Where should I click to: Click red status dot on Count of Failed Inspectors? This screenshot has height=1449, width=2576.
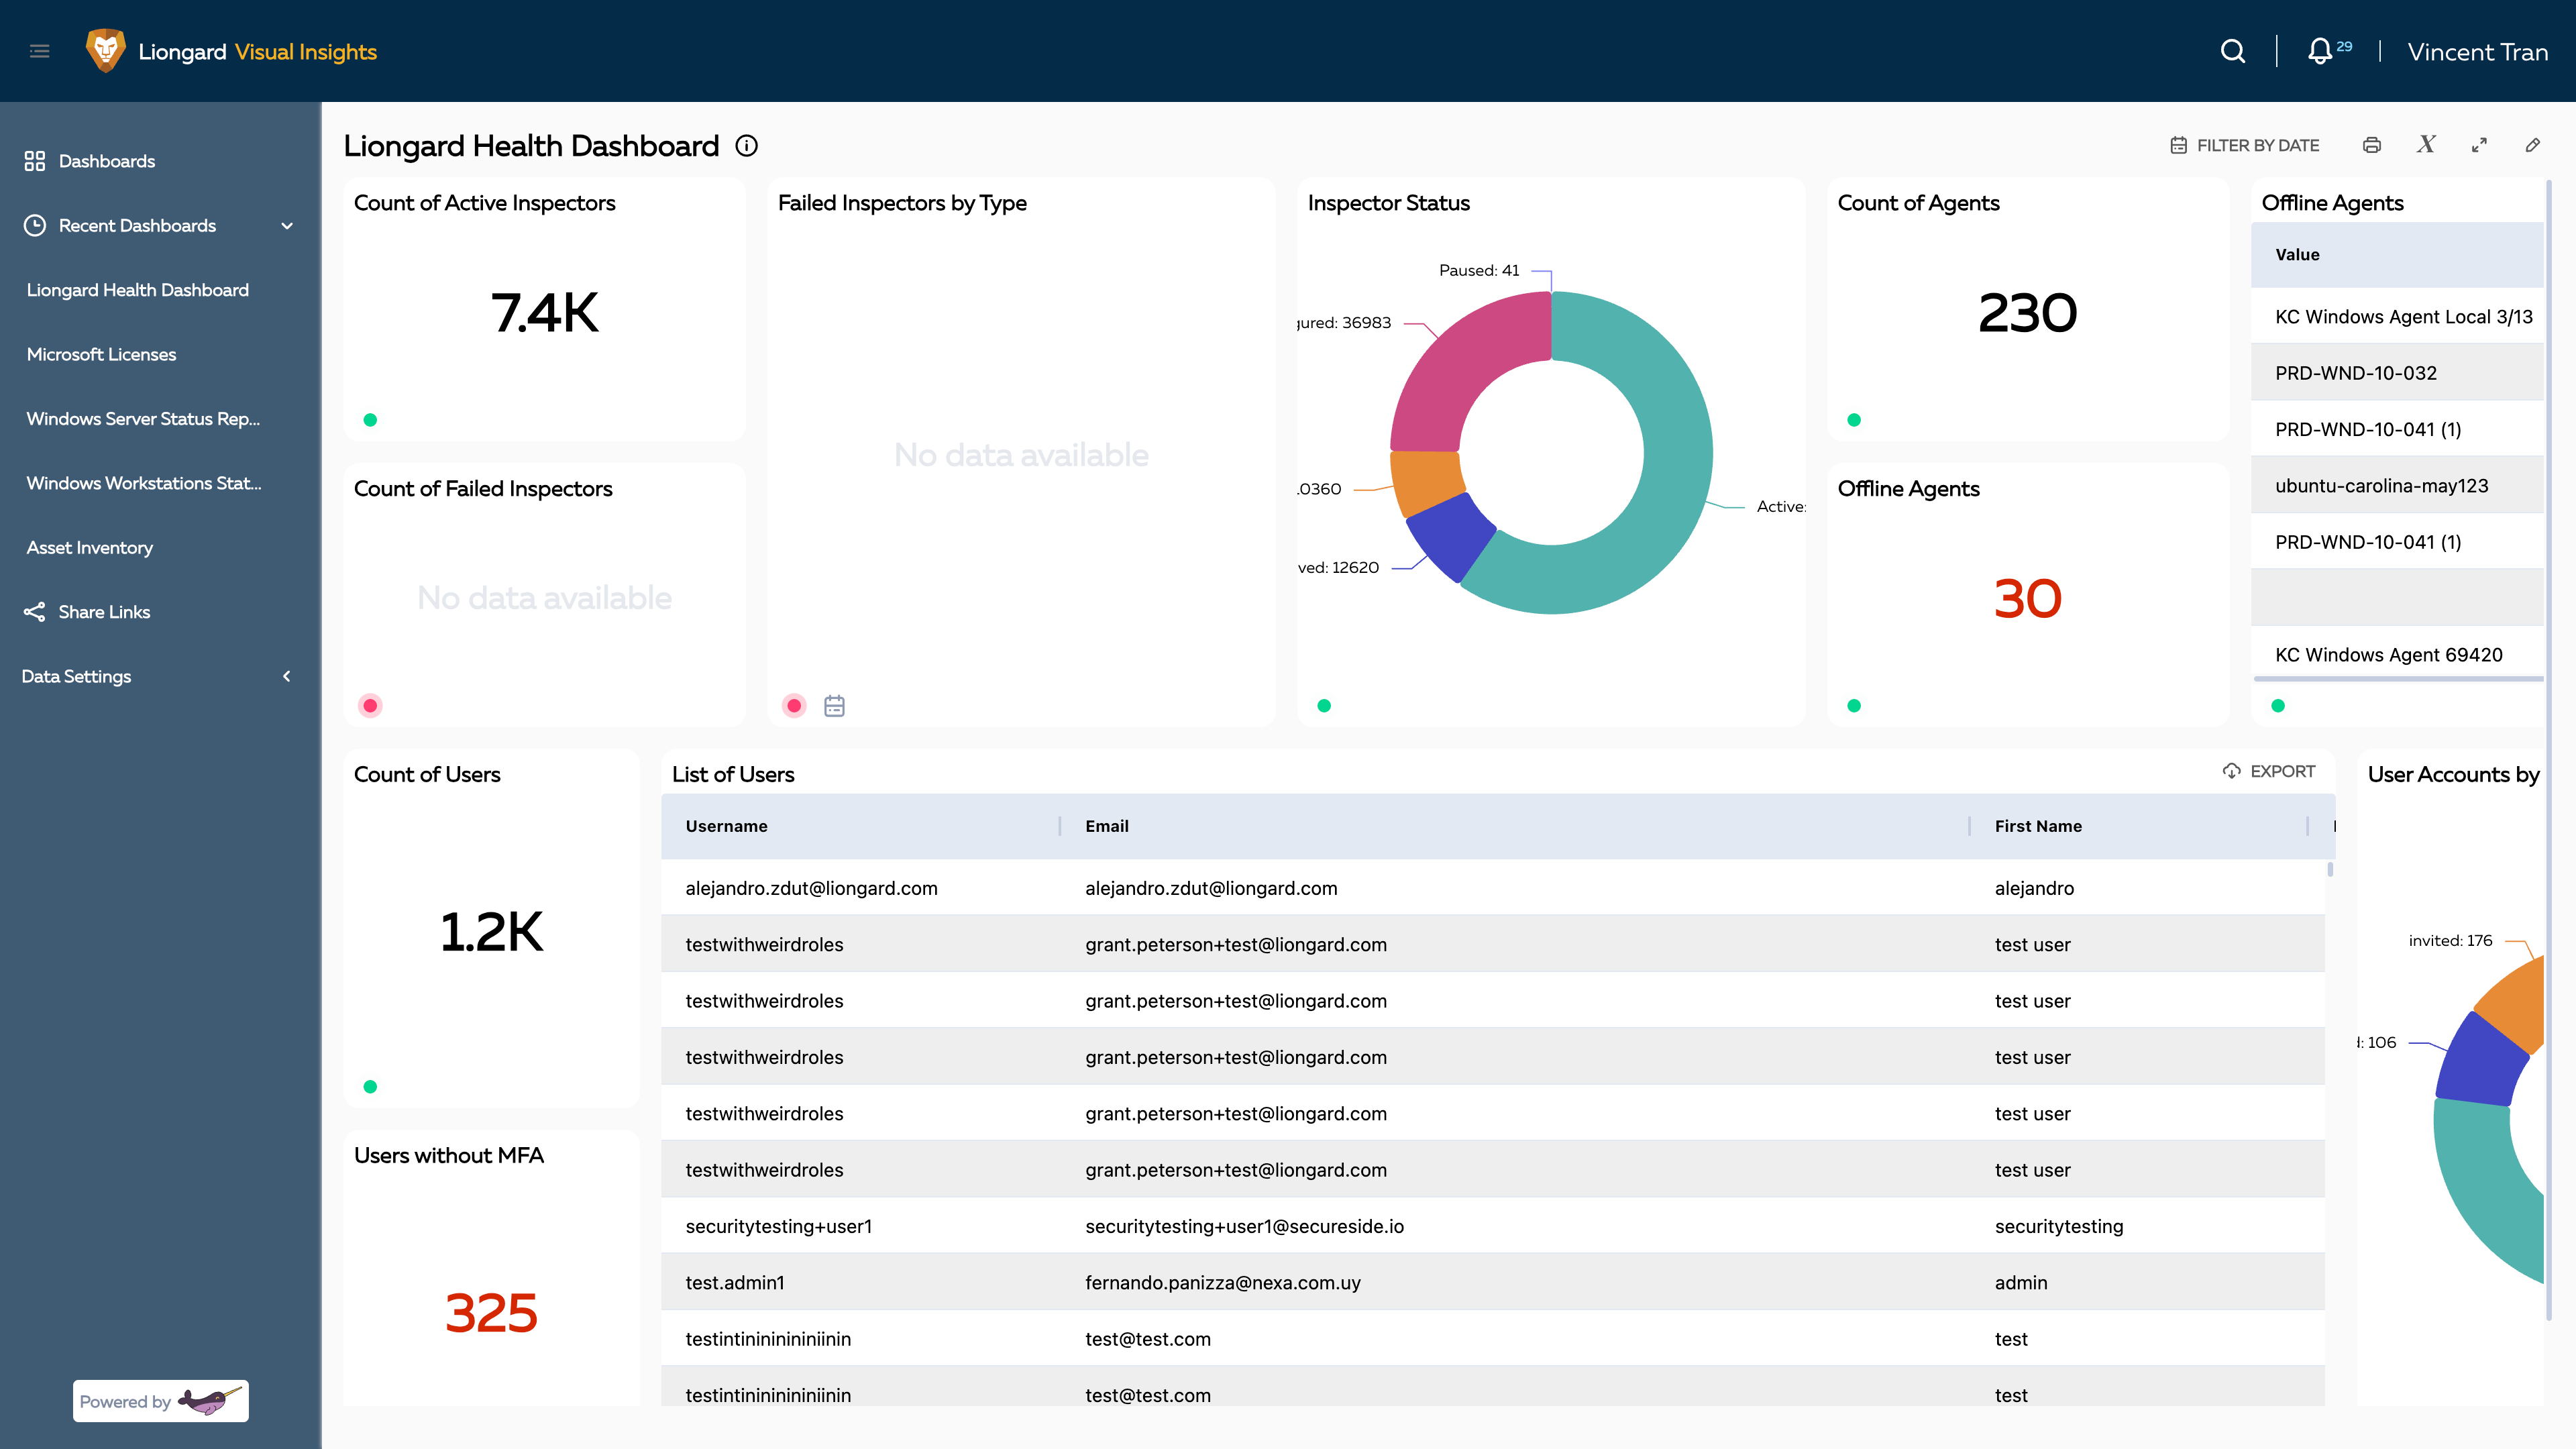click(370, 706)
